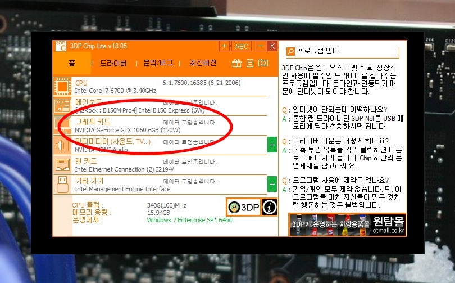The width and height of the screenshot is (455, 283).
Task: Click the 랜 카드 network icon
Action: click(62, 165)
